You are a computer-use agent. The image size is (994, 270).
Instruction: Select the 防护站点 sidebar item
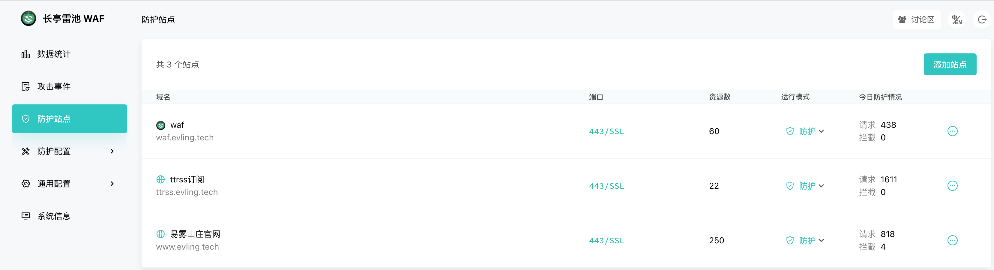69,119
